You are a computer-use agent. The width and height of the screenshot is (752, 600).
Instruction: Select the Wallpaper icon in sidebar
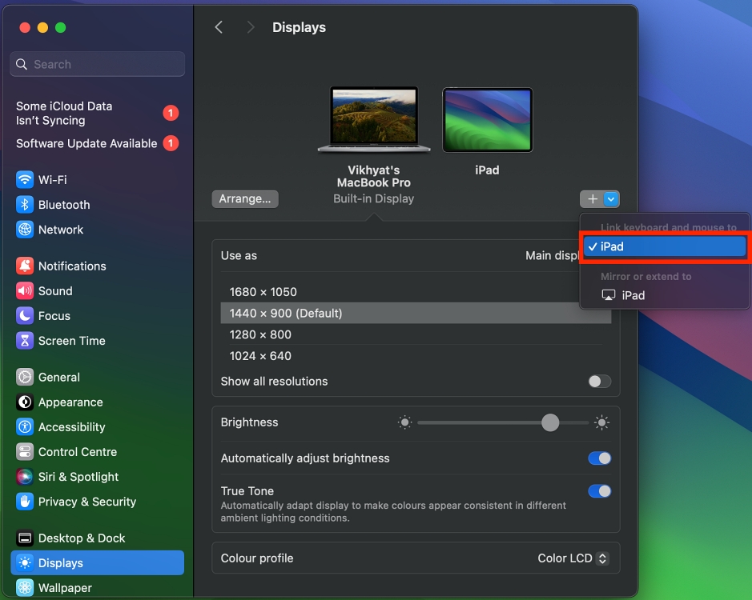[25, 587]
